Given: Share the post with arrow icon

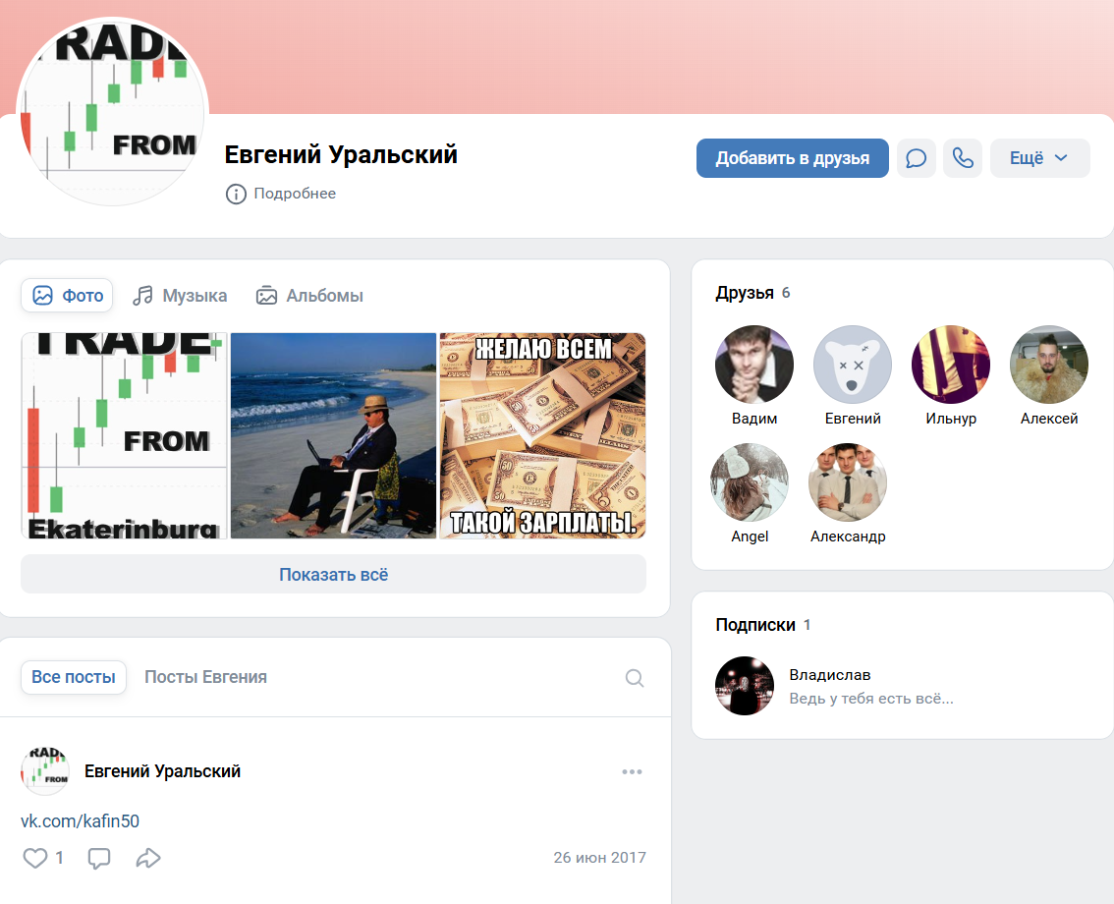Looking at the screenshot, I should click(147, 858).
